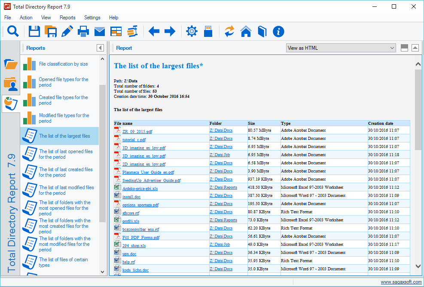Open the kods_lichn.doc file link

tap(135, 270)
